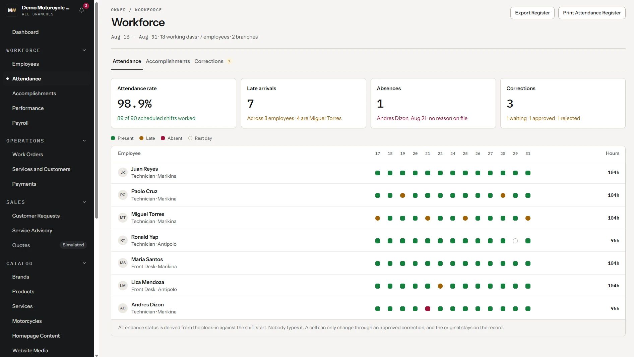This screenshot has width=634, height=357.
Task: Click Ronald Yap's rest day cell on the 29th
Action: [515, 241]
